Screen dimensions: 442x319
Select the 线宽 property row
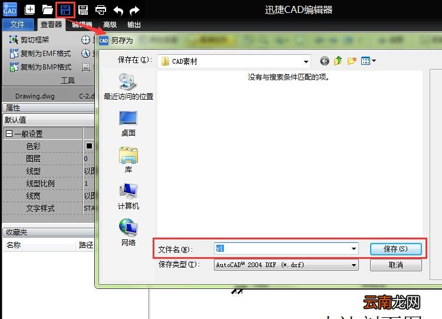48,196
